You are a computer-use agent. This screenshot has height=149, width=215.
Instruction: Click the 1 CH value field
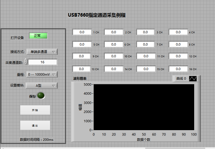pyautogui.click(x=82, y=32)
